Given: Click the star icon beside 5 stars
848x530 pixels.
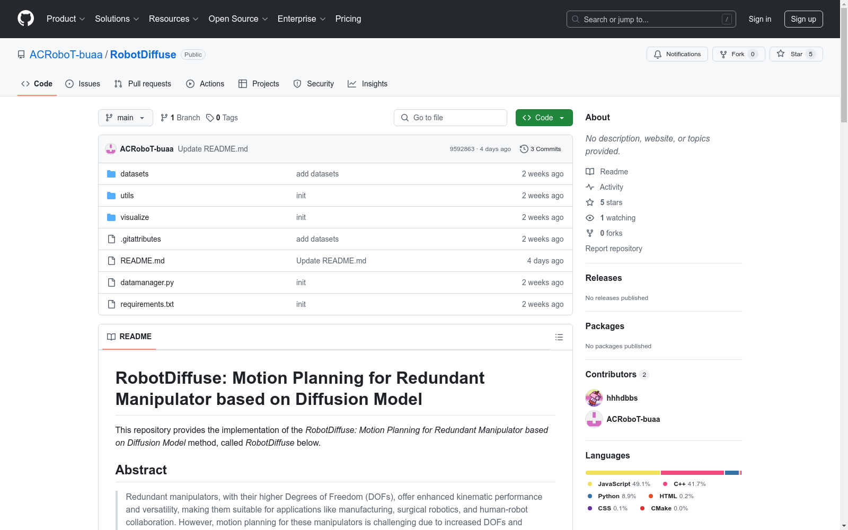Looking at the screenshot, I should click(590, 202).
